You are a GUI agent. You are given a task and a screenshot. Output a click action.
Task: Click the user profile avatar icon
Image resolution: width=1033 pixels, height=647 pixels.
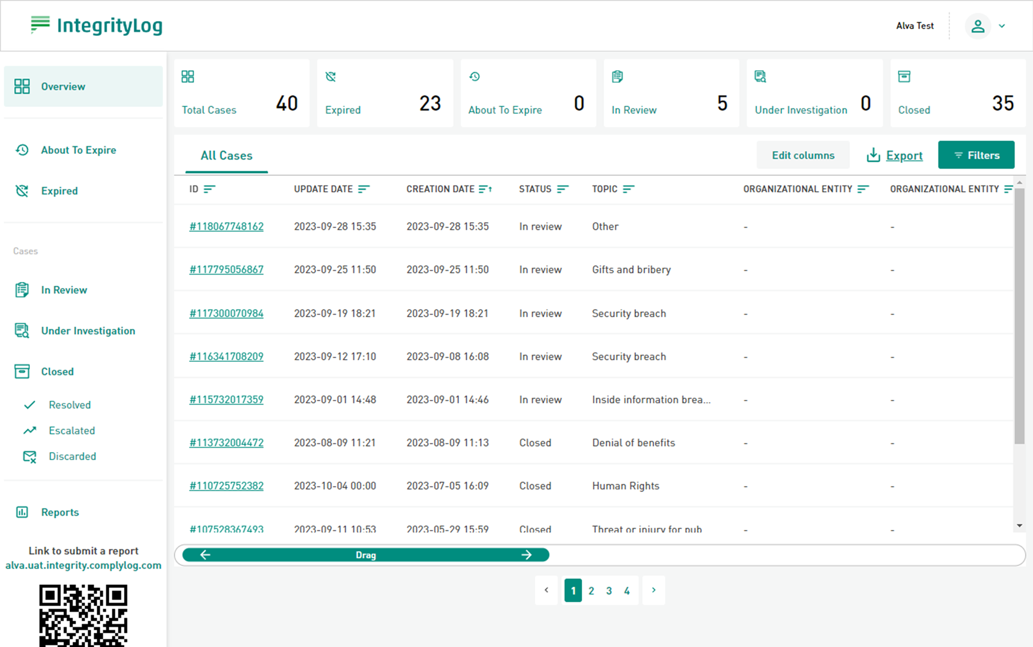977,26
